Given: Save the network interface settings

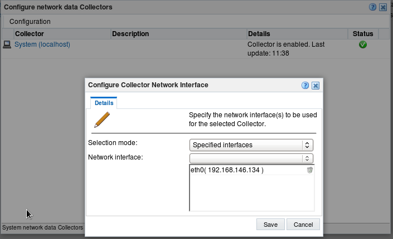Looking at the screenshot, I should click(x=270, y=225).
